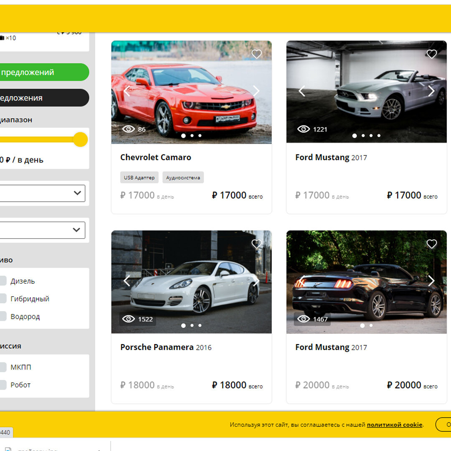This screenshot has height=451, width=451.
Task: Click the black предложения button
Action: click(x=44, y=98)
